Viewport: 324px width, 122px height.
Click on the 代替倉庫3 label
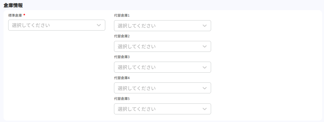click(x=122, y=57)
